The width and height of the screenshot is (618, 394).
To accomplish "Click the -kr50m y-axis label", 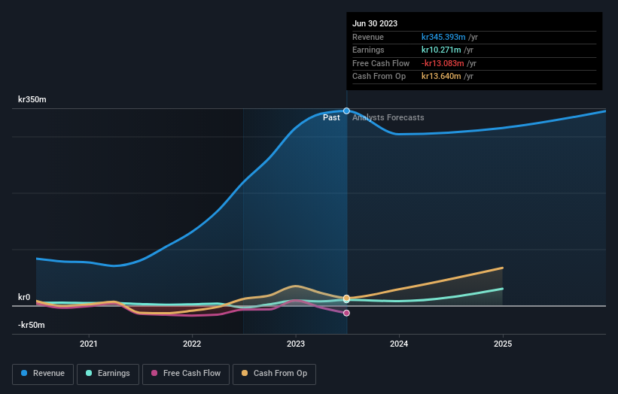I will click(x=31, y=325).
